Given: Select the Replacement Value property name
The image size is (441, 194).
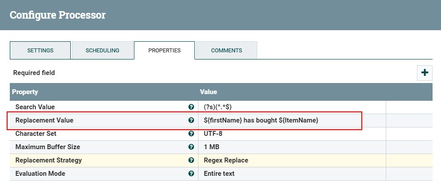Looking at the screenshot, I should point(44,120).
